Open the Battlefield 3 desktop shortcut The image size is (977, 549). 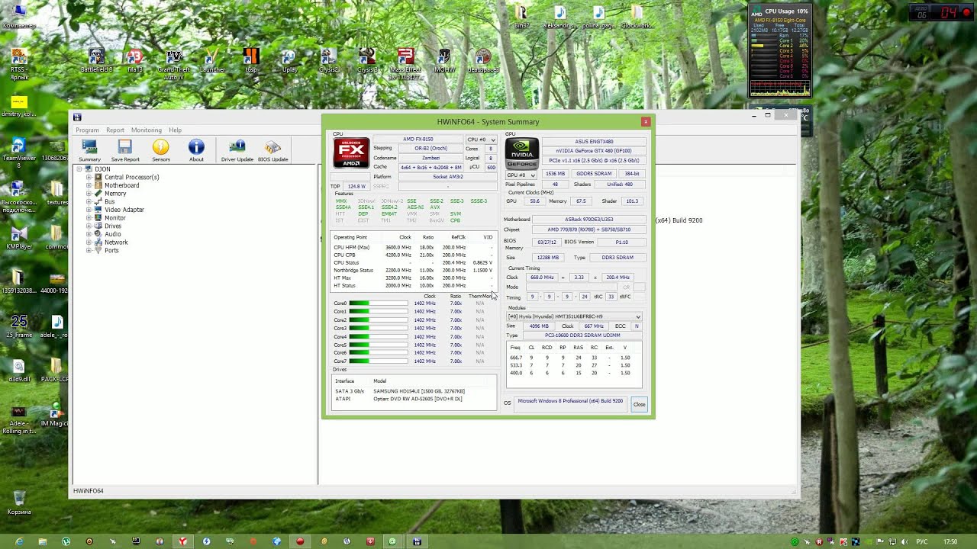[x=96, y=60]
